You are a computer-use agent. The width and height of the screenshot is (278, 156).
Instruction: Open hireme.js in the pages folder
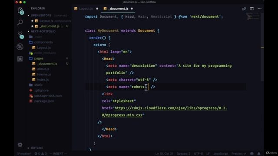44,74
